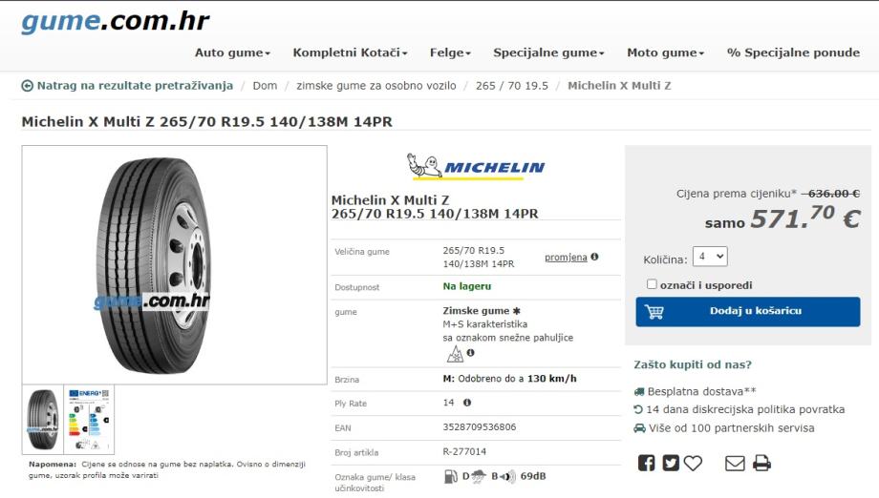This screenshot has height=498, width=879.
Task: Open info icon beside Ply Rate 14
Action: click(x=467, y=403)
